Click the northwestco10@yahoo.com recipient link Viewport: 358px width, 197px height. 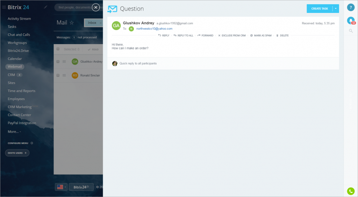tap(154, 29)
